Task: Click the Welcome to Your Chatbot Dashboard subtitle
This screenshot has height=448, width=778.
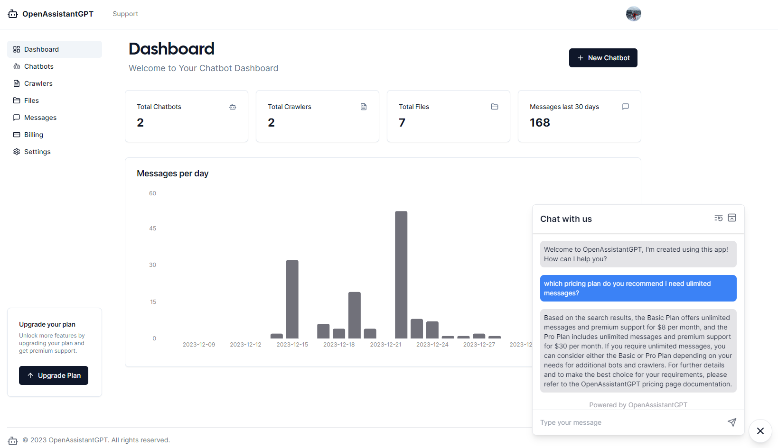Action: click(x=204, y=68)
